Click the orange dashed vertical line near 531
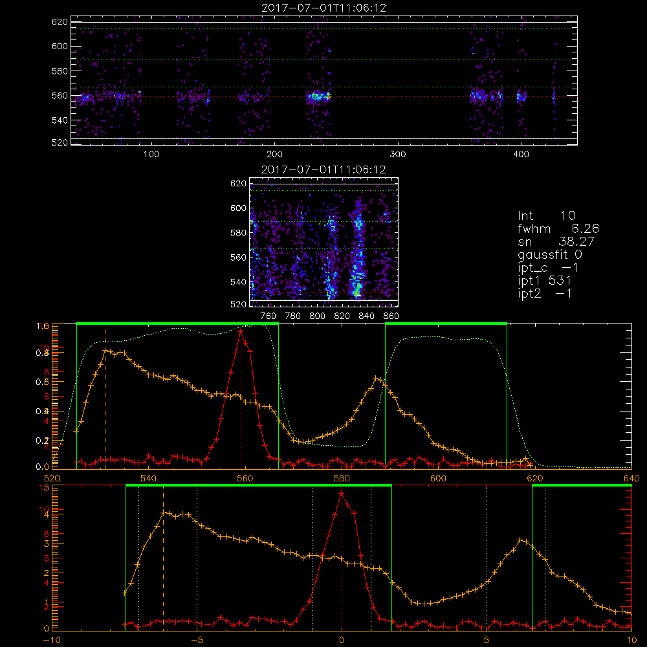Screen dimensions: 647x647 [105, 398]
